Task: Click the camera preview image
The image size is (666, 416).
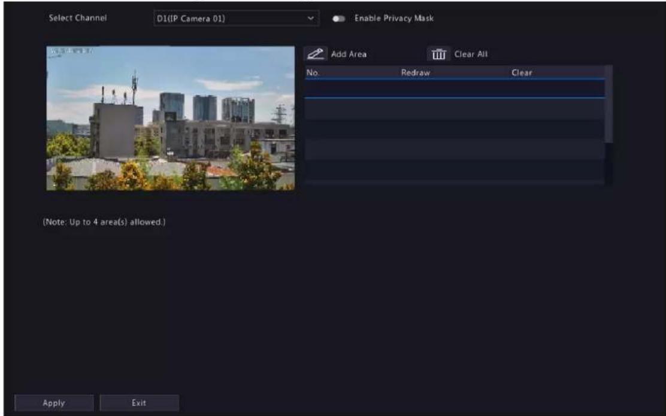Action: click(170, 118)
